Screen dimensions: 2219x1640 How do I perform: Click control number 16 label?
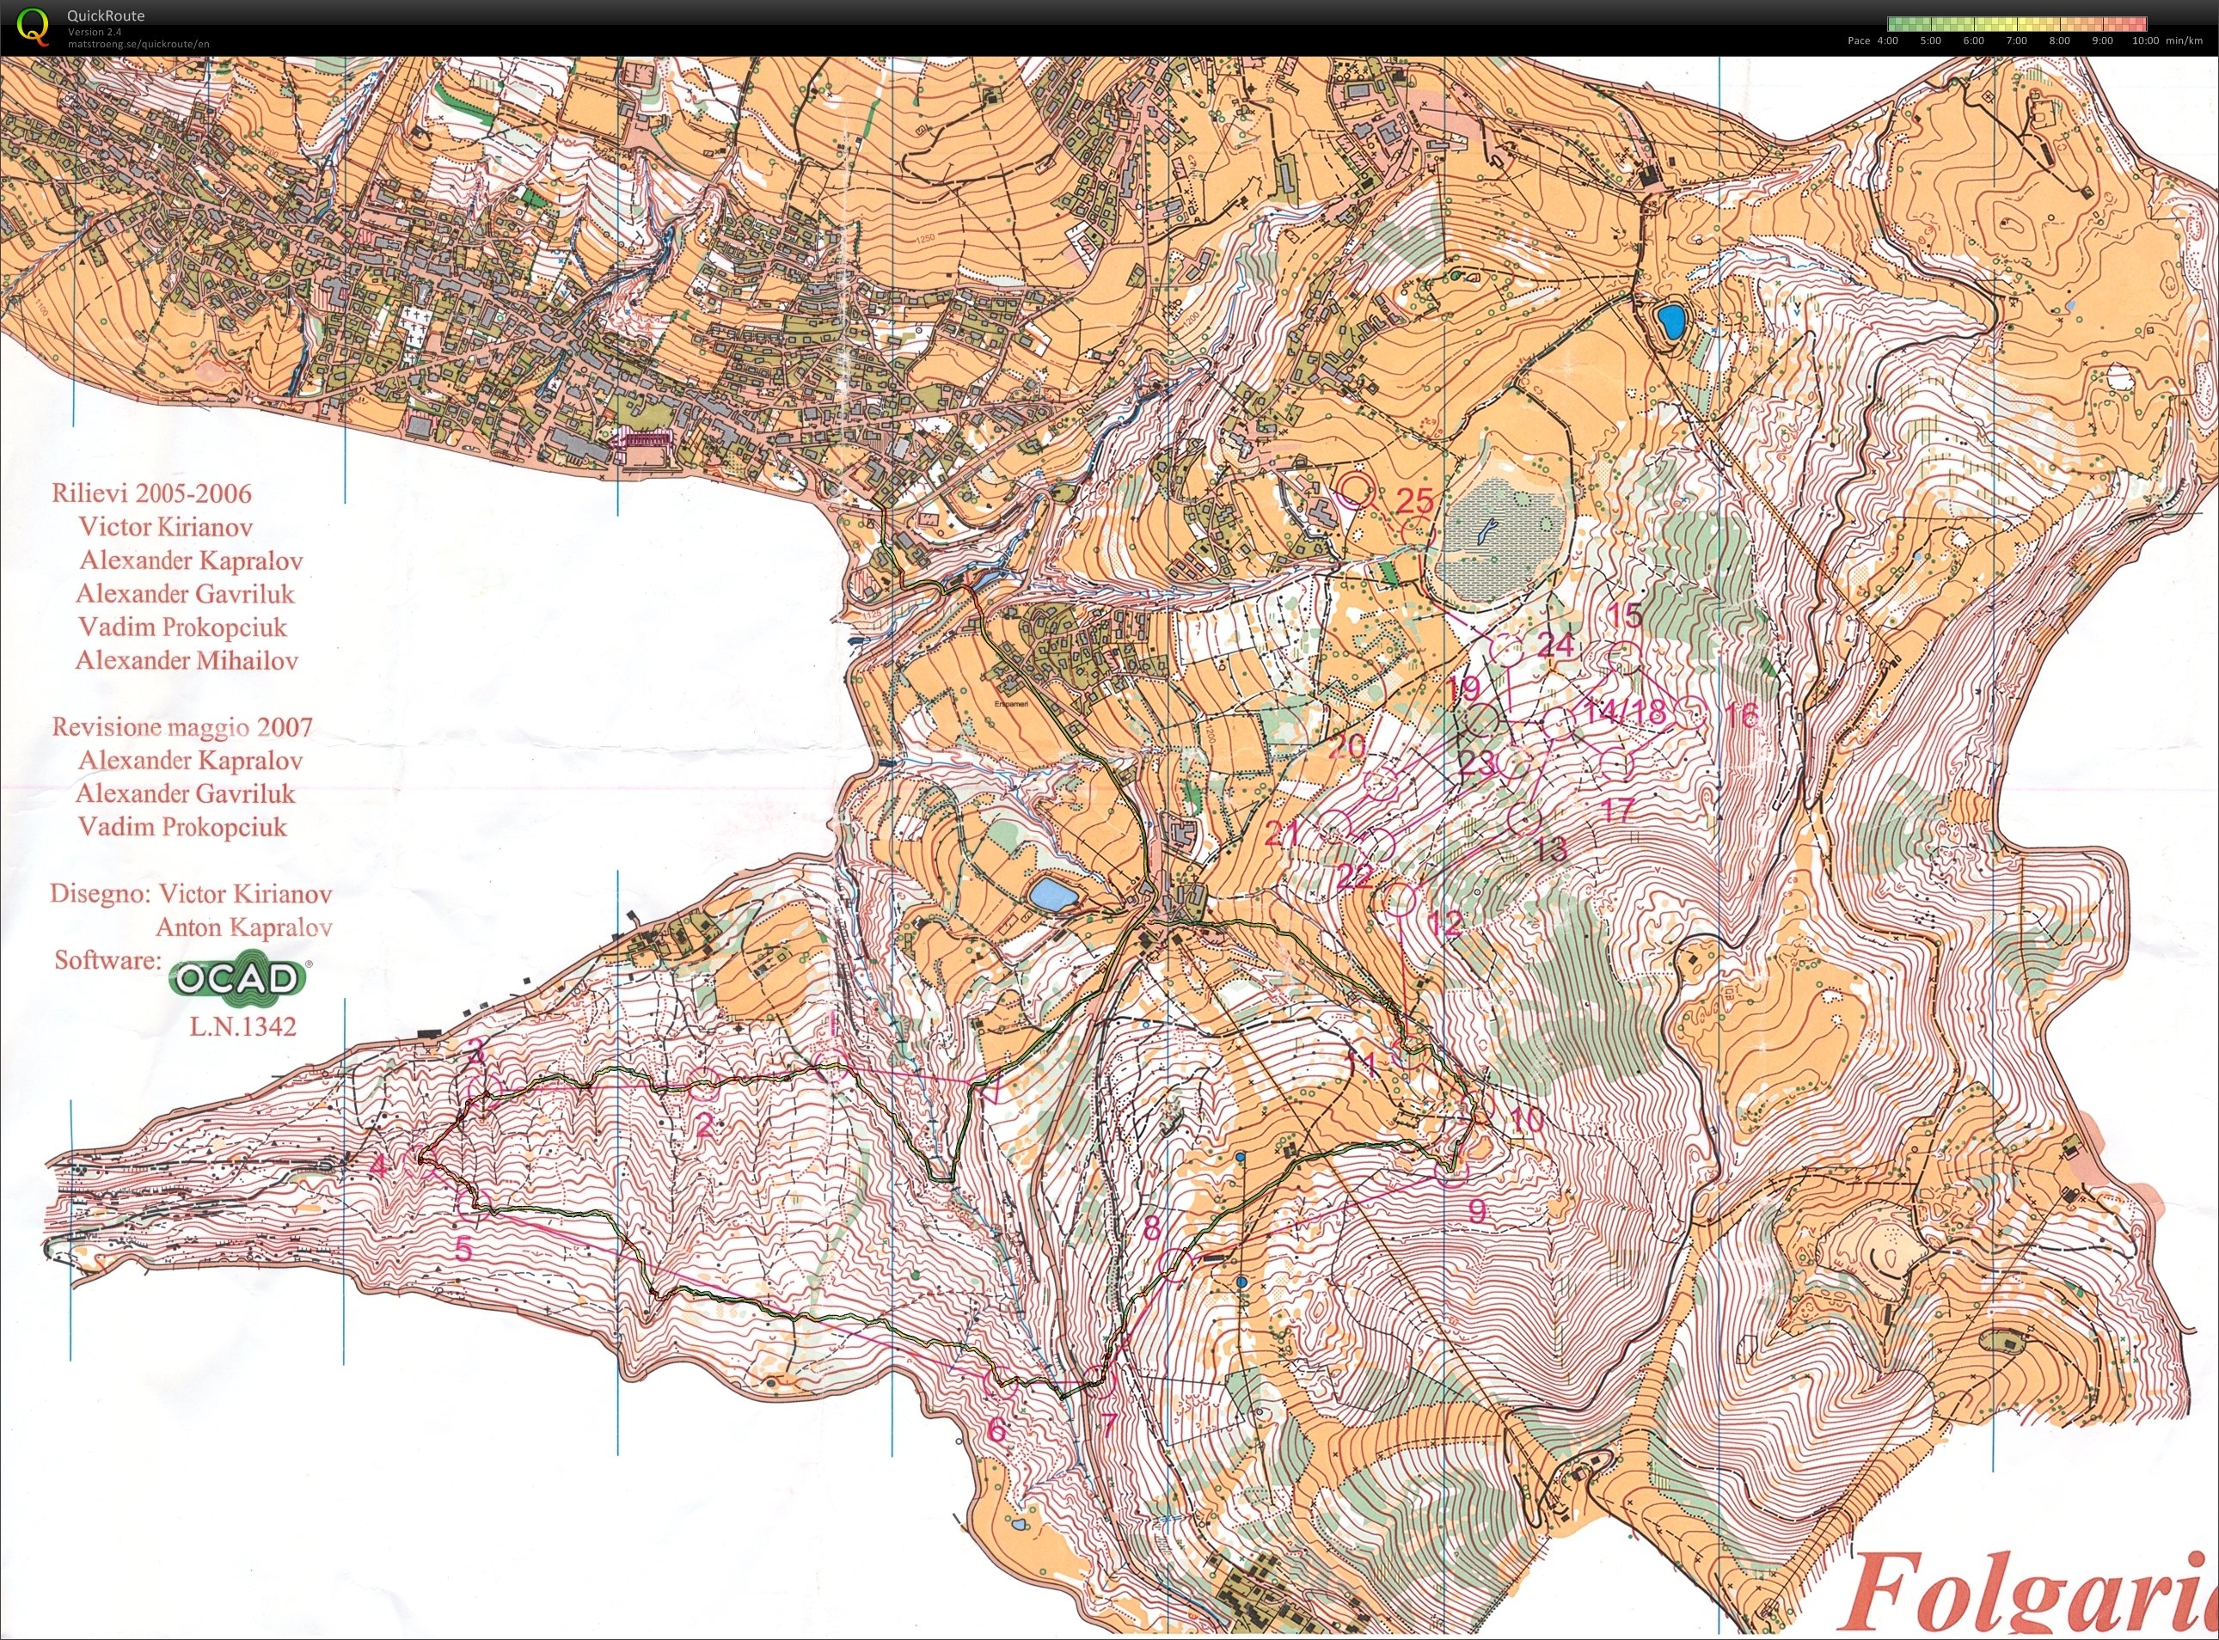click(1742, 713)
